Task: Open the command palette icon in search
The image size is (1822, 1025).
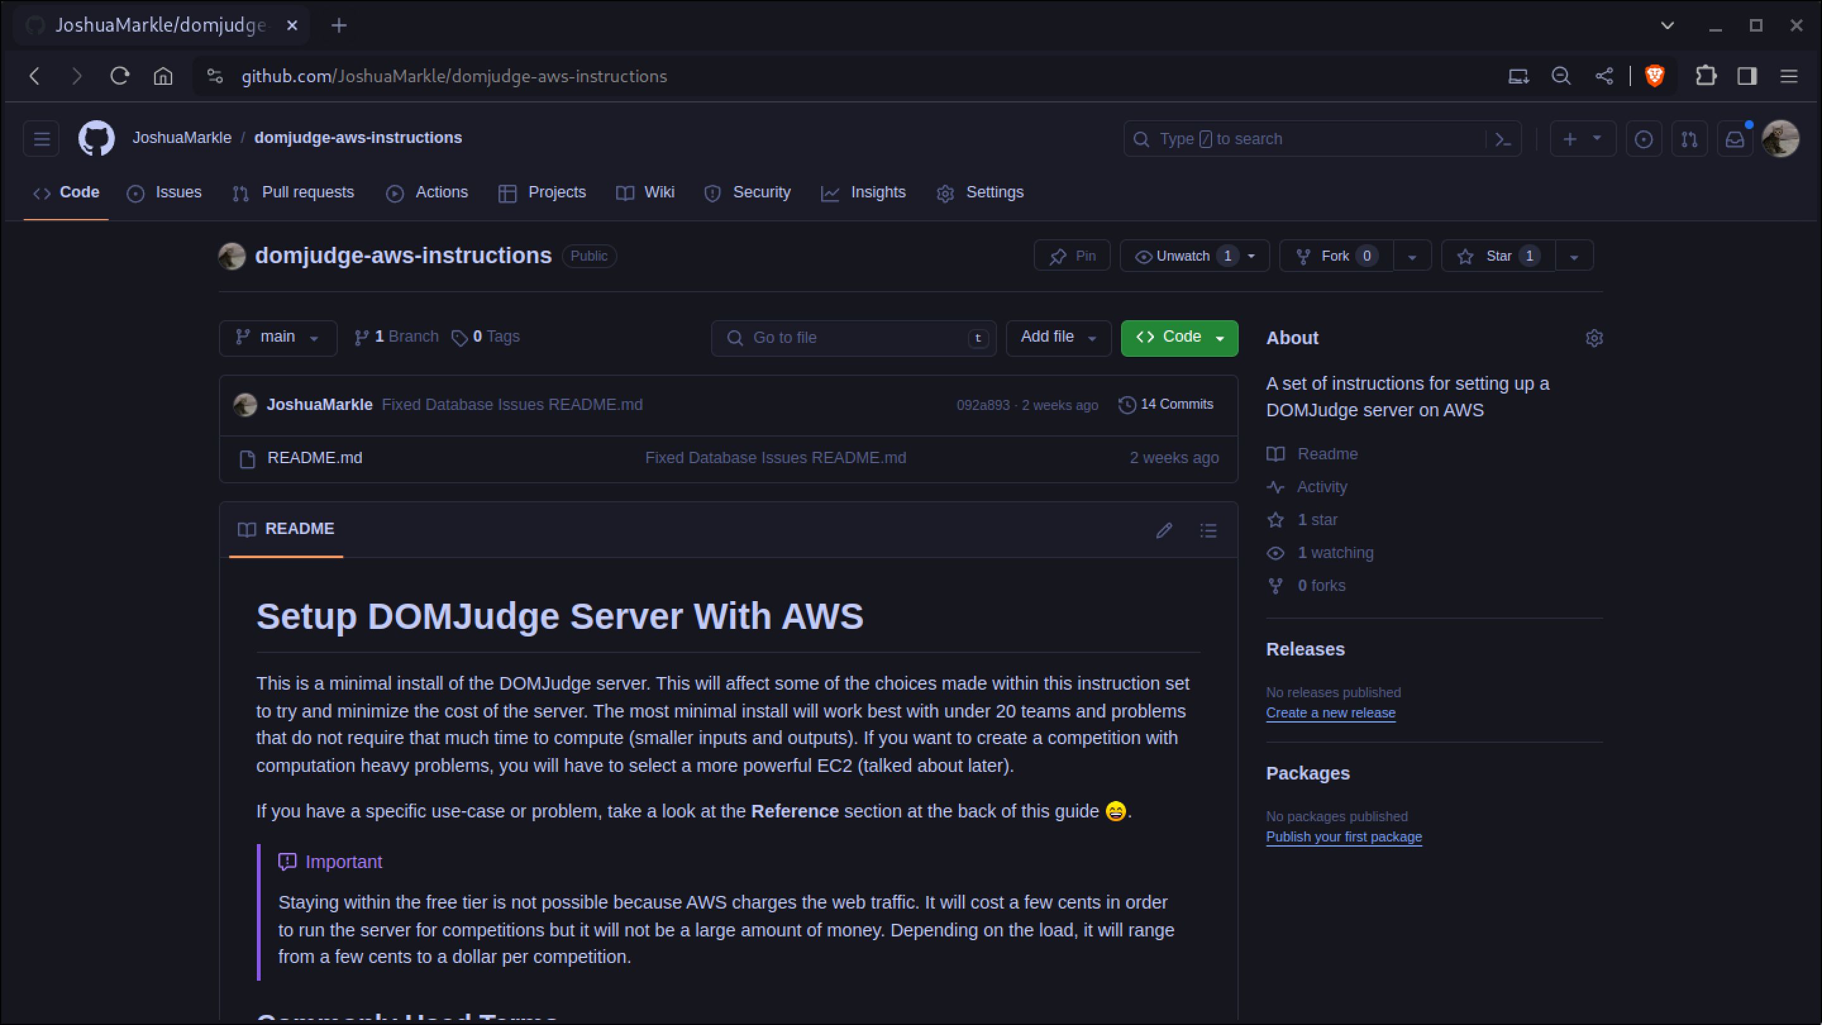Action: click(x=1503, y=139)
